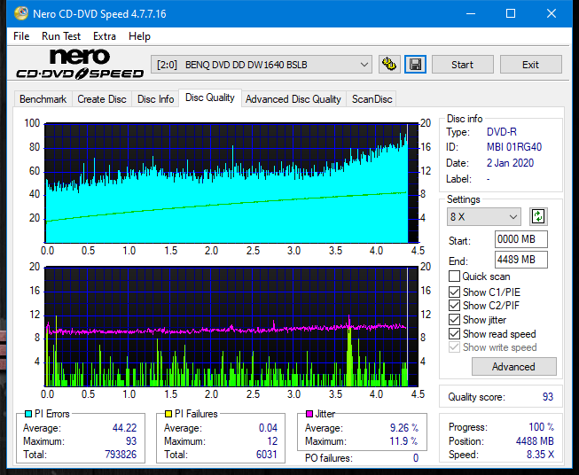Image resolution: width=579 pixels, height=475 pixels.
Task: Click the cyan PI Errors legend swatch
Action: tap(28, 414)
